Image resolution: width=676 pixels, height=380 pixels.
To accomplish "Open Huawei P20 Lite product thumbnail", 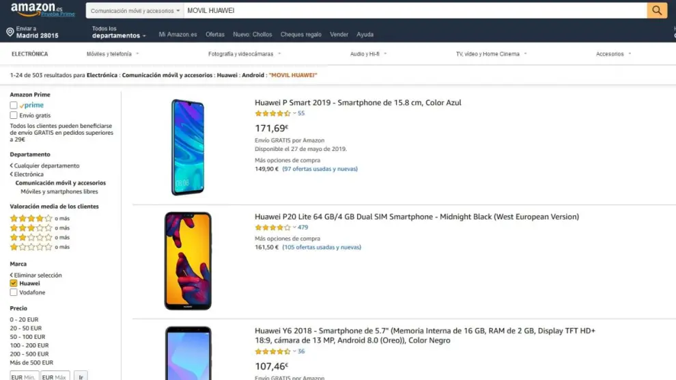I will 188,261.
